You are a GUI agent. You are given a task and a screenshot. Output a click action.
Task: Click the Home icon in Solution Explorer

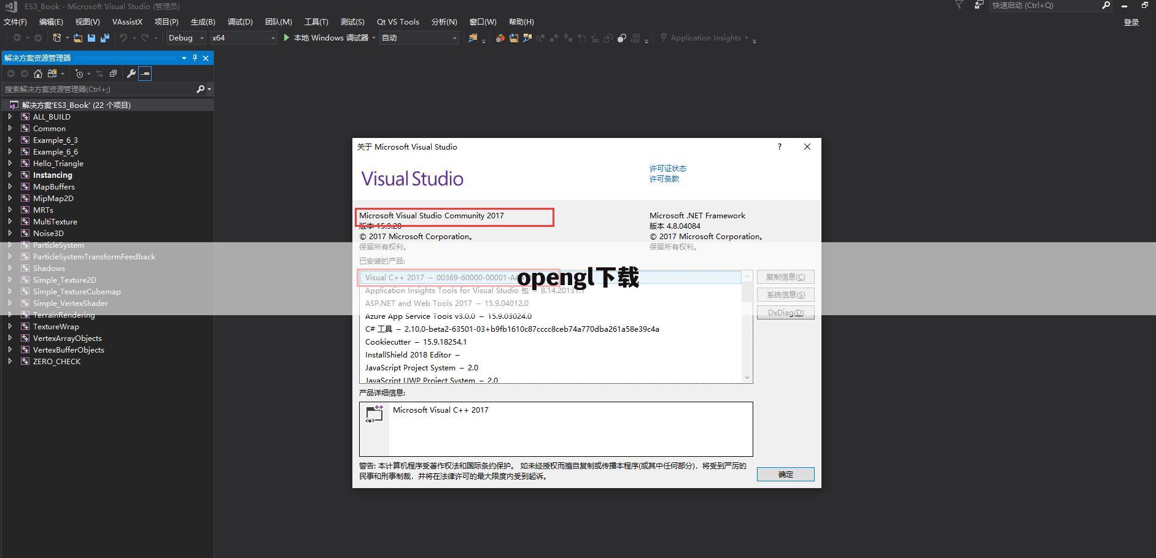click(x=38, y=74)
